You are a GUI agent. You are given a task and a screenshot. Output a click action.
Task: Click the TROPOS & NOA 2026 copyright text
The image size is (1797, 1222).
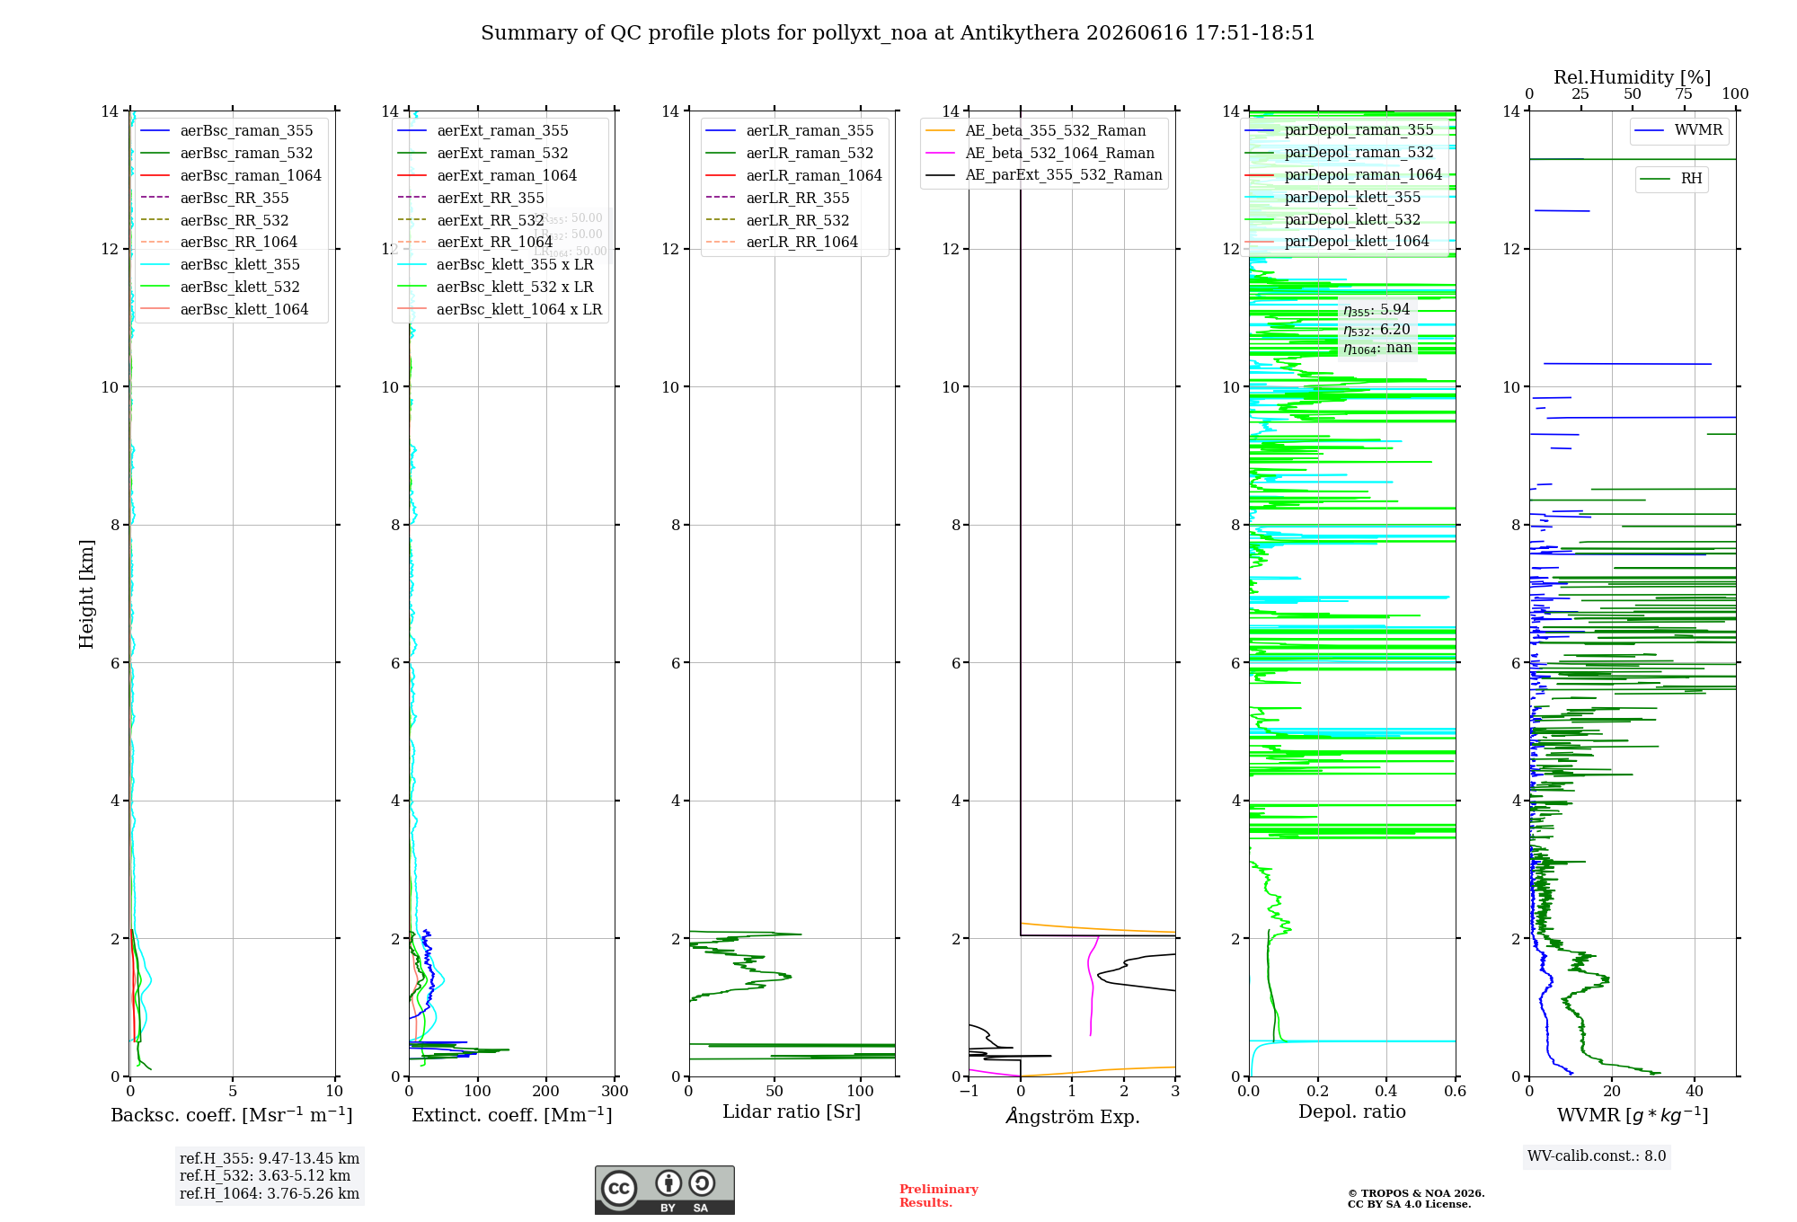(1416, 1199)
